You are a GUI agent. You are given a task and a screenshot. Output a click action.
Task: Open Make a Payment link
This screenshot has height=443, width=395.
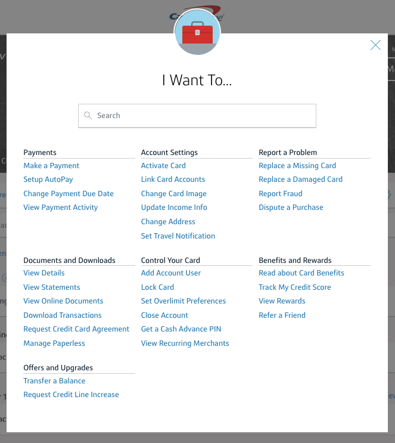[51, 166]
